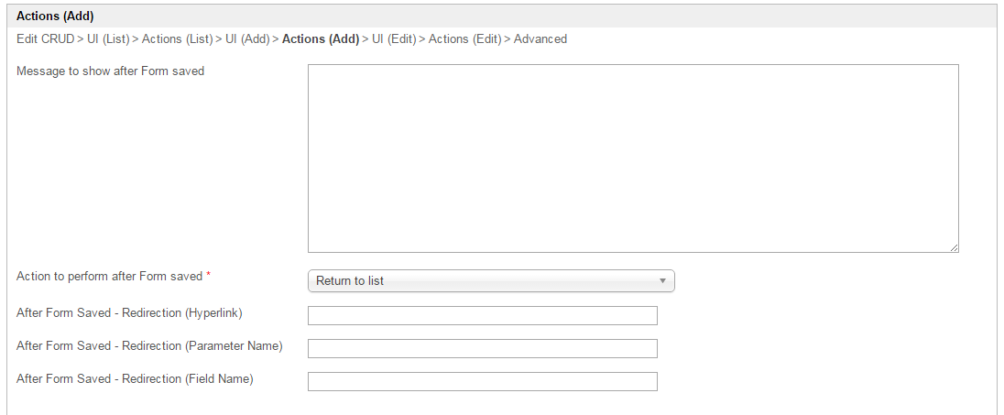This screenshot has height=415, width=1004.
Task: Switch to the UI (Add) step
Action: click(x=247, y=39)
